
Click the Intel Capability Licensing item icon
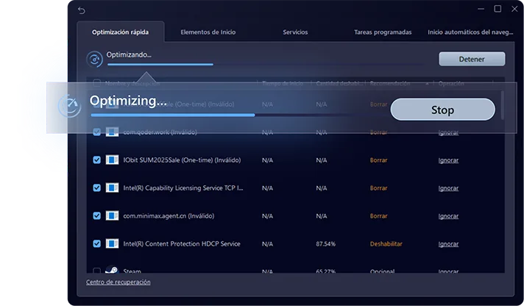pyautogui.click(x=112, y=188)
